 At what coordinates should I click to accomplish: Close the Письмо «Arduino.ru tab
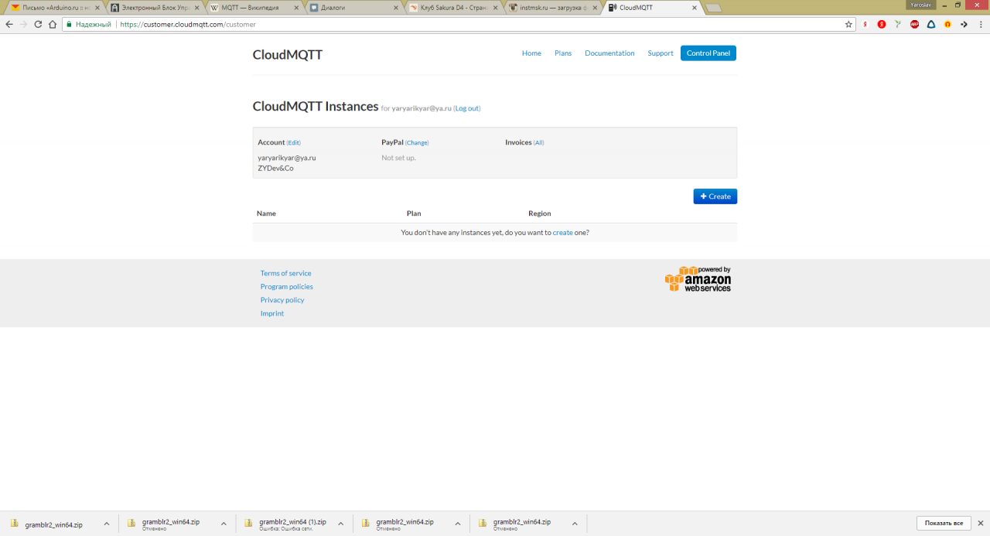tap(97, 8)
